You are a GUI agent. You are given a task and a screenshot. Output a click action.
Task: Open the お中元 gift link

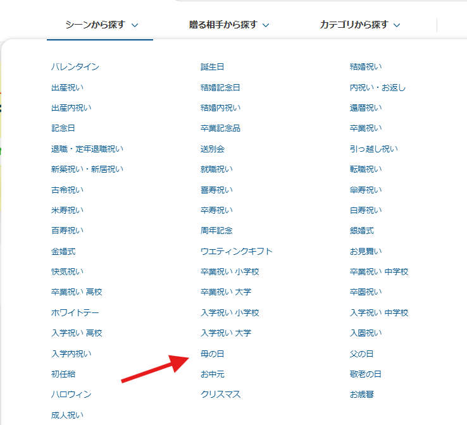[x=212, y=374]
